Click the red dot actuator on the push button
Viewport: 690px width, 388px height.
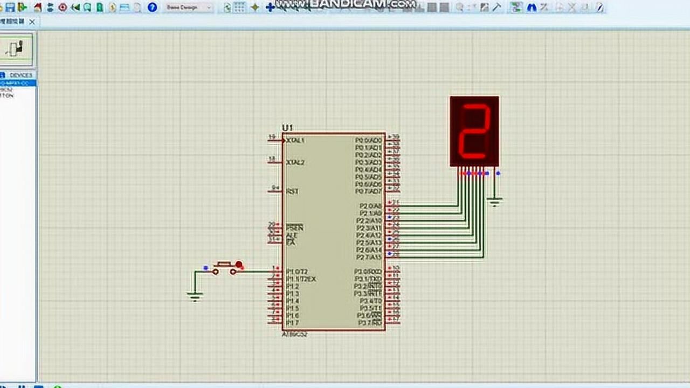(239, 265)
